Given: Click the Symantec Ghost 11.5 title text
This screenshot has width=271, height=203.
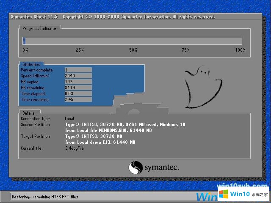Looking at the screenshot, I should click(34, 17).
